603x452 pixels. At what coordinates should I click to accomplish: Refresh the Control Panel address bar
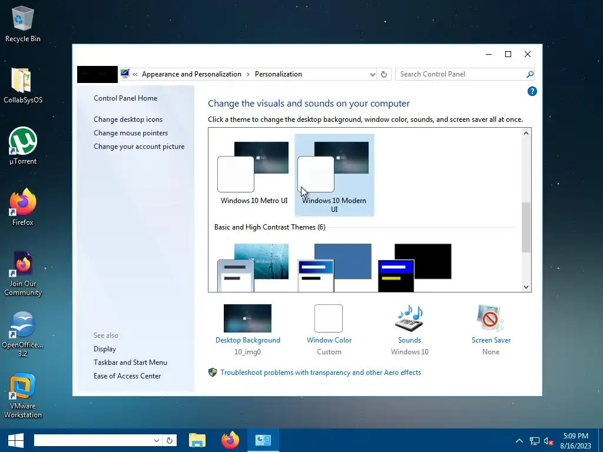(x=384, y=74)
